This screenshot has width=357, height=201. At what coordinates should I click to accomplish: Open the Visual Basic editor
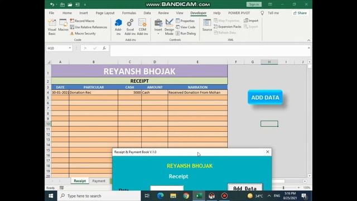point(52,27)
